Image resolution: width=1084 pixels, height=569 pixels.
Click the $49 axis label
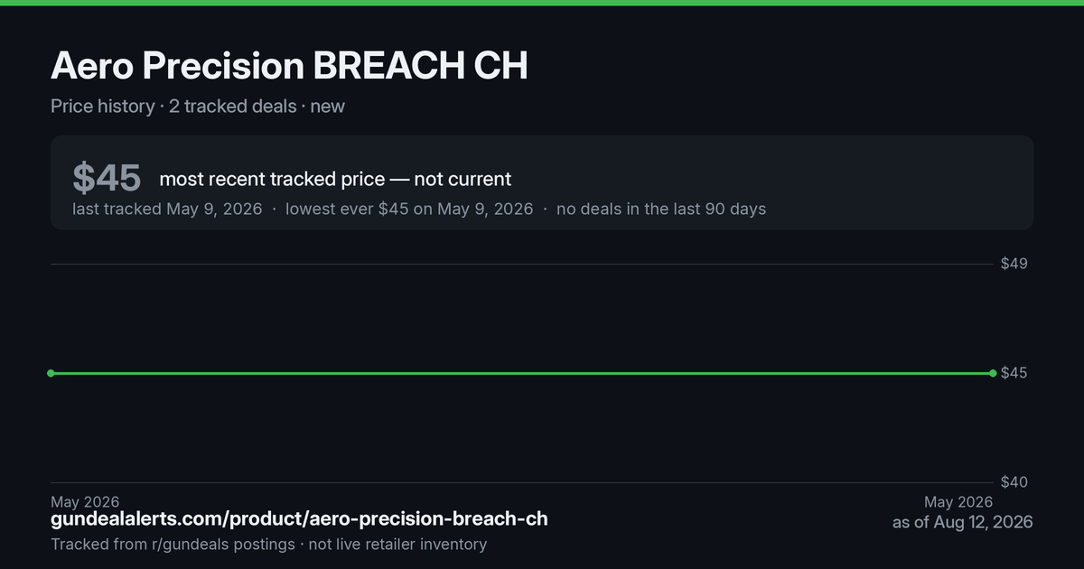tap(1014, 265)
